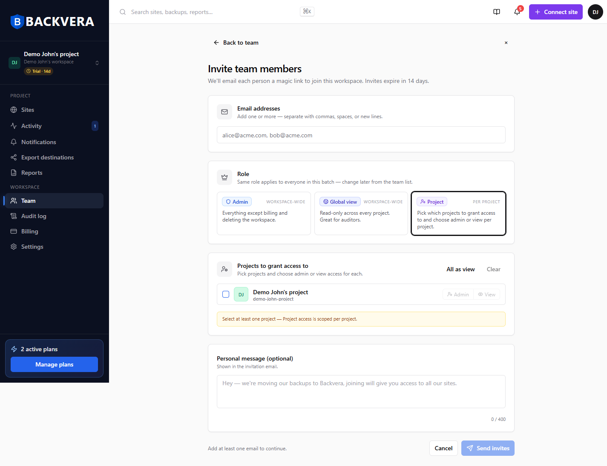The width and height of the screenshot is (607, 466).
Task: Click the green DJ badge in project row
Action: (x=241, y=294)
